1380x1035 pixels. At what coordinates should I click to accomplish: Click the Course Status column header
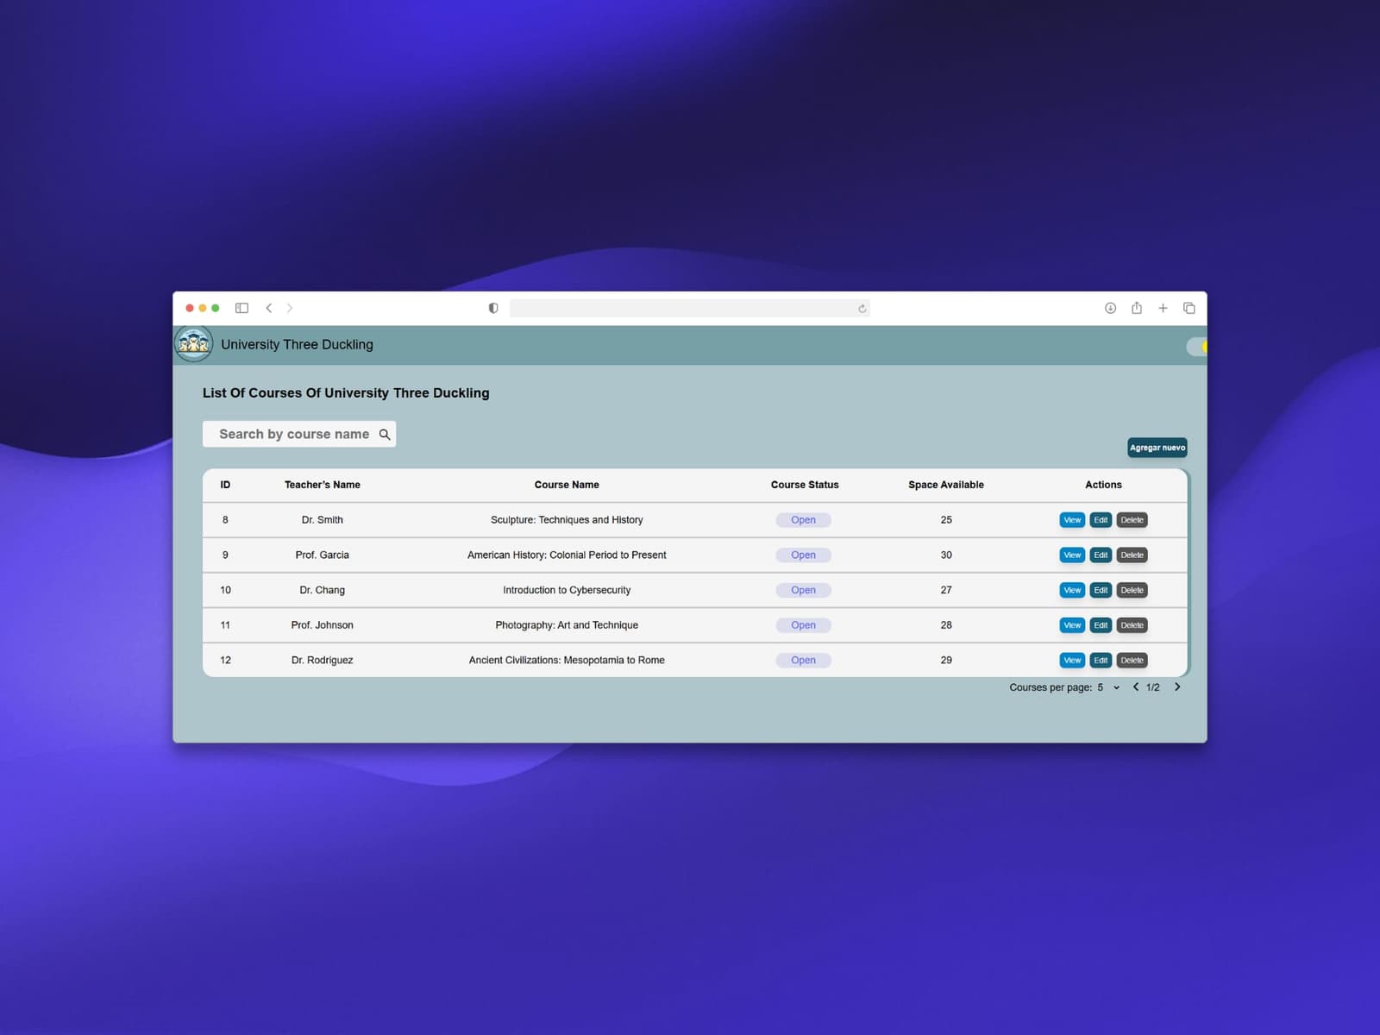point(805,485)
